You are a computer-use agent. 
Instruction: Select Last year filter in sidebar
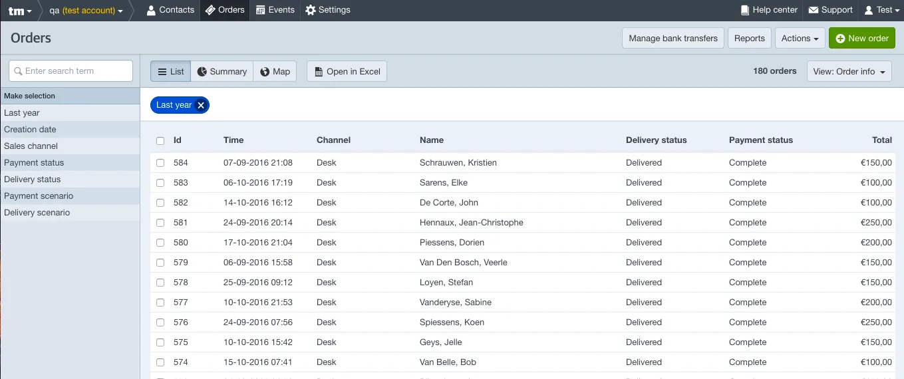tap(70, 113)
